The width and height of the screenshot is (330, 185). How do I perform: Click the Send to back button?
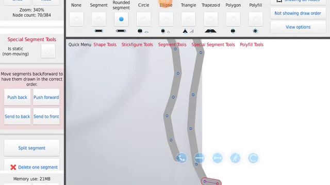click(17, 117)
